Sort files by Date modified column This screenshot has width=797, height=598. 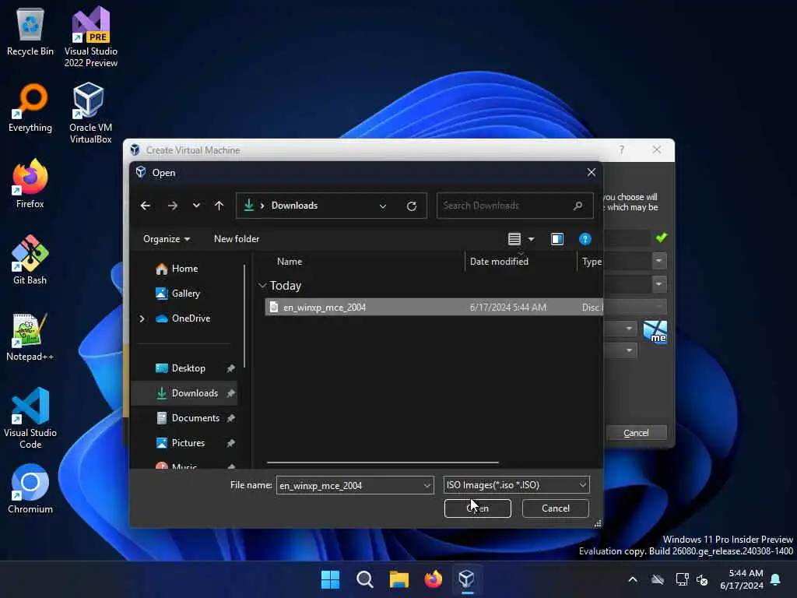(x=499, y=262)
